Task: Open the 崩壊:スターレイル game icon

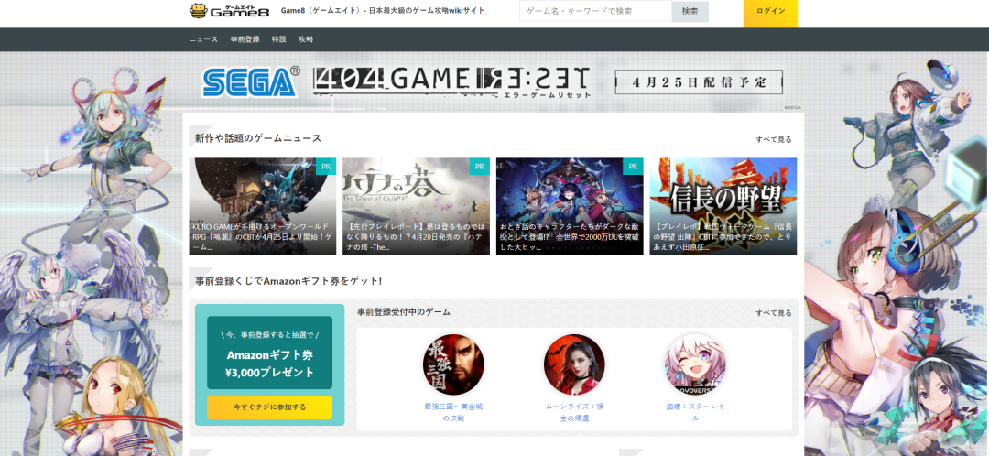Action: pos(695,364)
